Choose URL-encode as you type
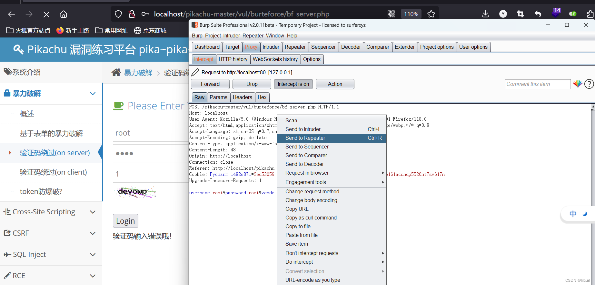 click(x=332, y=280)
